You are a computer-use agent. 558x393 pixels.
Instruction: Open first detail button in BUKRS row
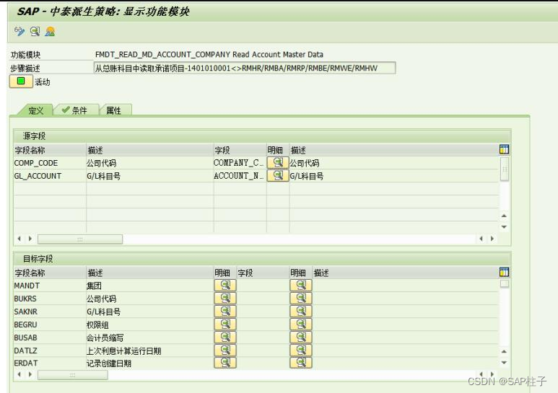pos(225,298)
